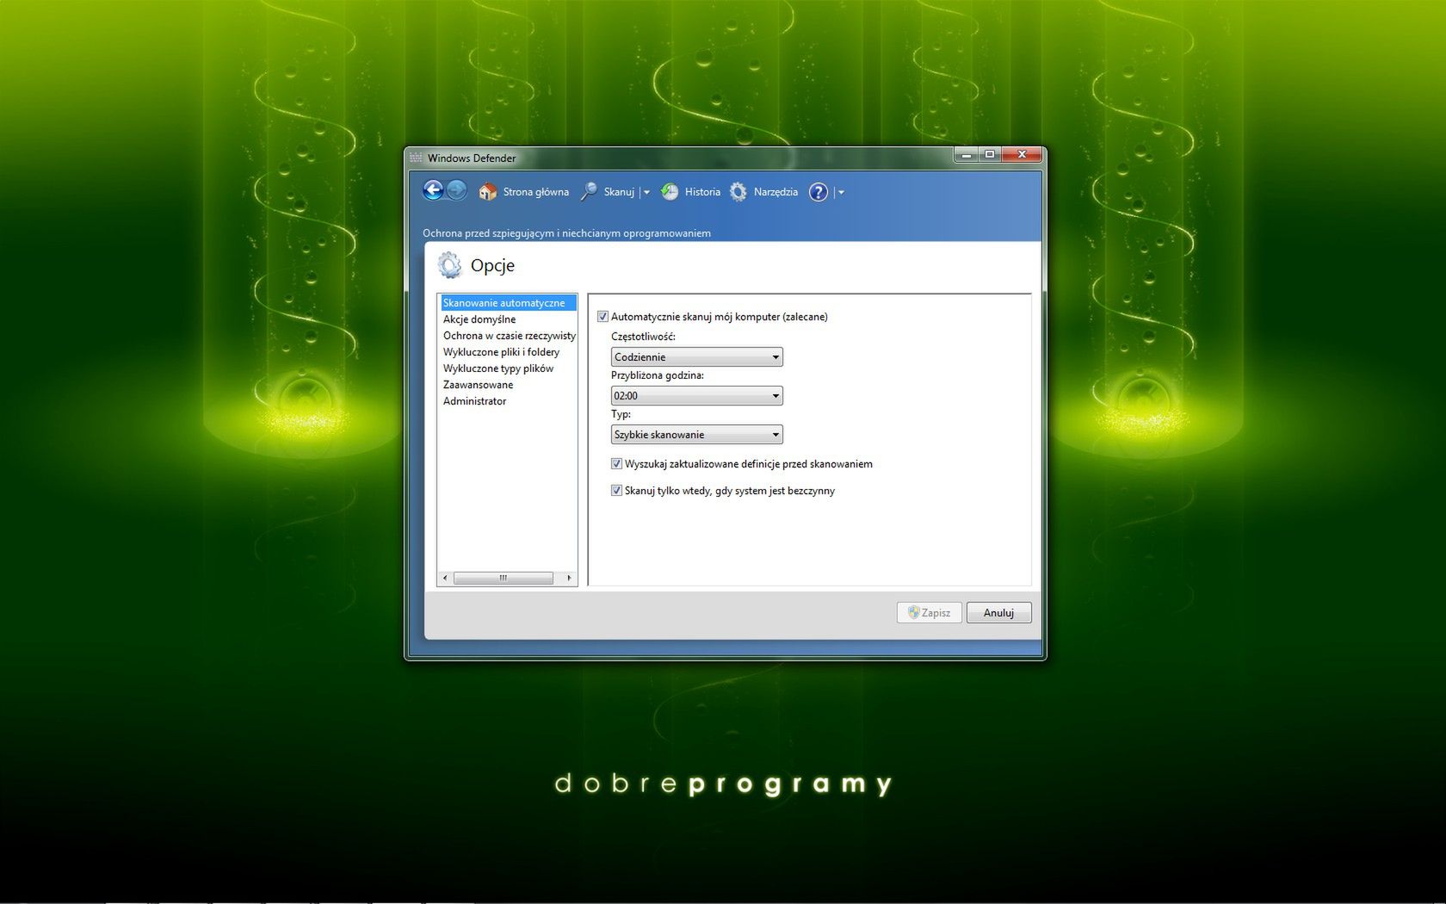The image size is (1446, 904).
Task: Select Administrator in the options list
Action: click(508, 401)
